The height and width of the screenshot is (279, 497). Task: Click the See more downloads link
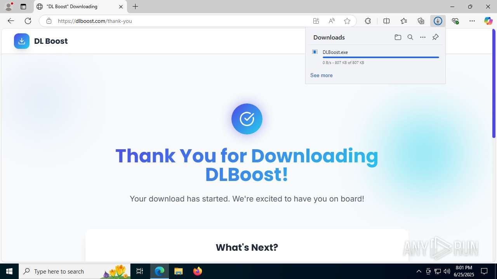click(321, 75)
